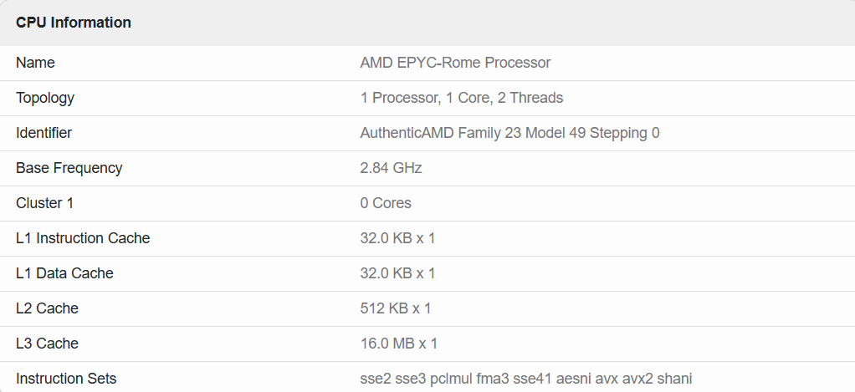Click the Base Frequency label
The width and height of the screenshot is (855, 392).
click(x=69, y=168)
